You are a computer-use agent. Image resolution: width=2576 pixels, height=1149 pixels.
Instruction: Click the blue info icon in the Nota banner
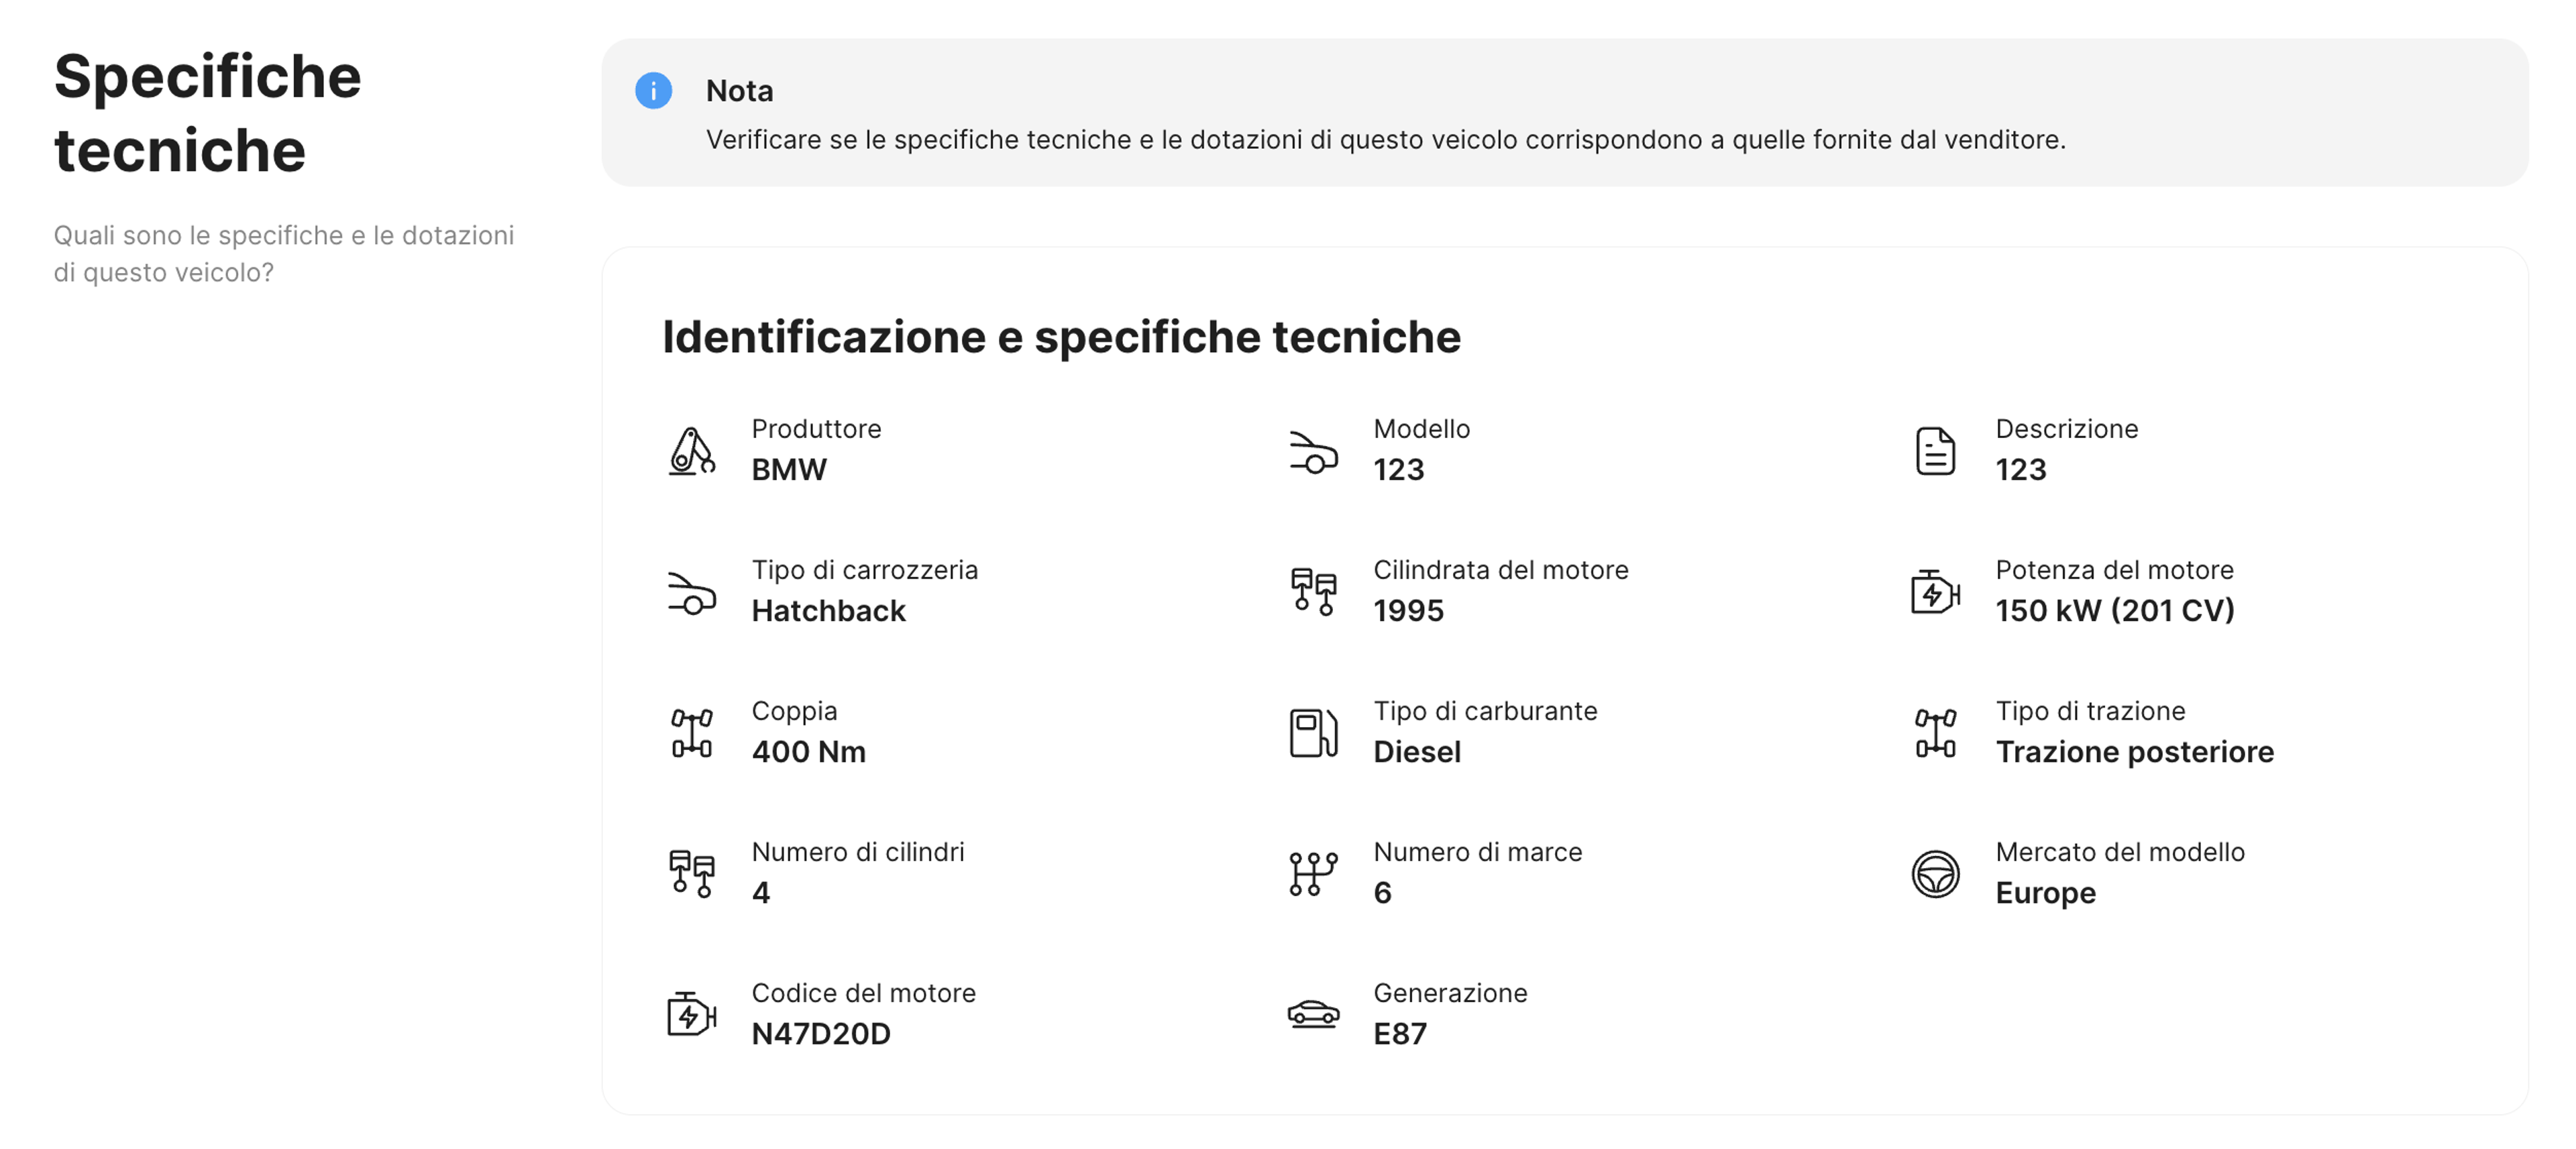(x=655, y=91)
